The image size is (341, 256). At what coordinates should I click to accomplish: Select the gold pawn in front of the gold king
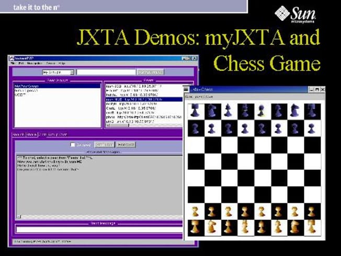tap(261, 212)
